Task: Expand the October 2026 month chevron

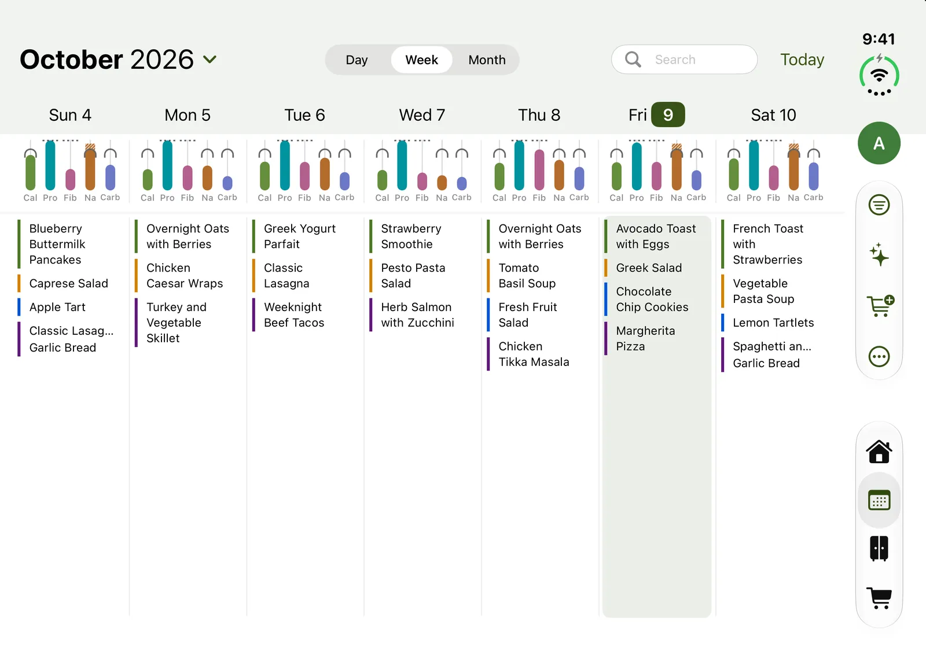Action: (x=210, y=60)
